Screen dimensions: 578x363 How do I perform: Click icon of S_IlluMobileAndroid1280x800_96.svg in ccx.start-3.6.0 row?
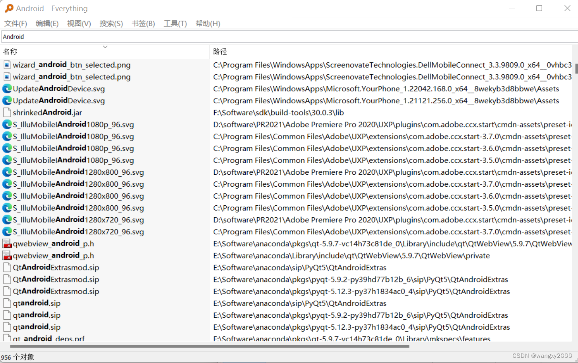tap(7, 196)
